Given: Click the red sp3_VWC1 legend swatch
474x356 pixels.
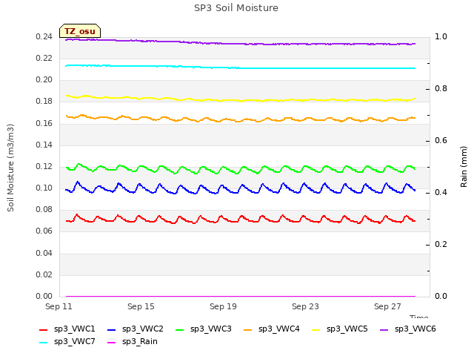Looking at the screenshot, I should [x=43, y=329].
